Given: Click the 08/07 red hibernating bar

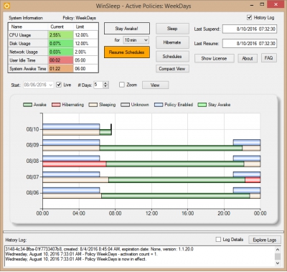Looking at the screenshot, I should pos(253,180).
